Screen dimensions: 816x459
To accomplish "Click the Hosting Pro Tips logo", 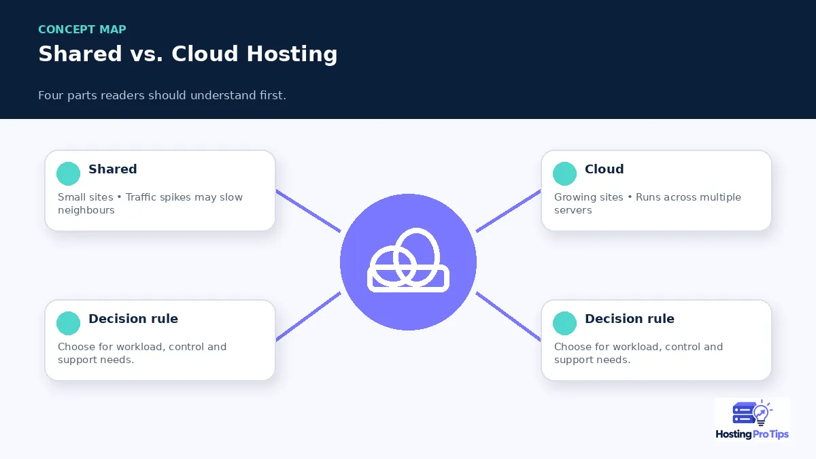I will coord(753,420).
